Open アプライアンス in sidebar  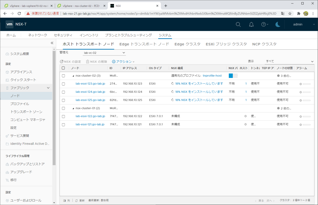coord(21,72)
